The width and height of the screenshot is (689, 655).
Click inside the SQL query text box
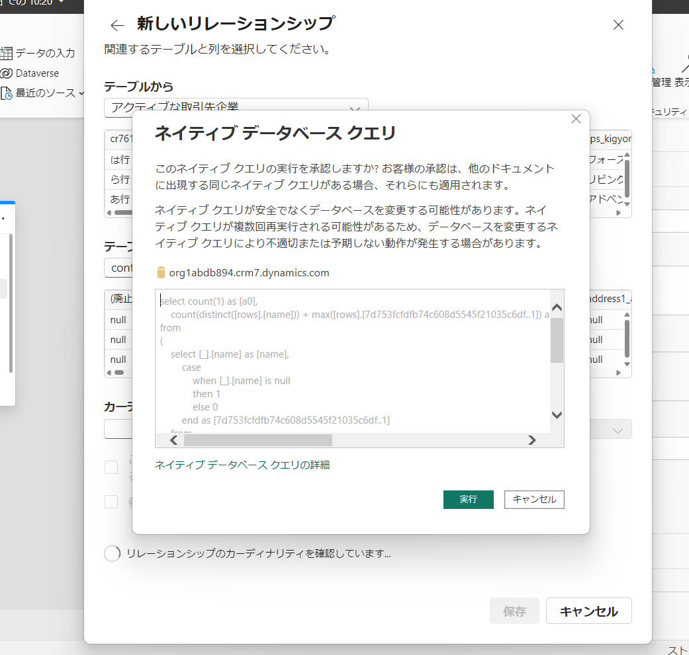pos(352,361)
